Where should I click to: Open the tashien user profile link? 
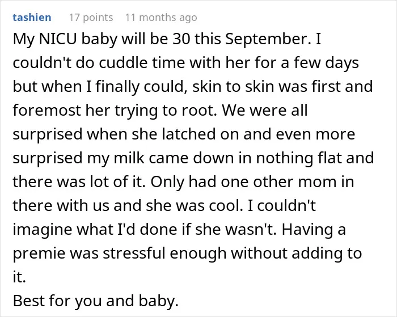click(32, 18)
